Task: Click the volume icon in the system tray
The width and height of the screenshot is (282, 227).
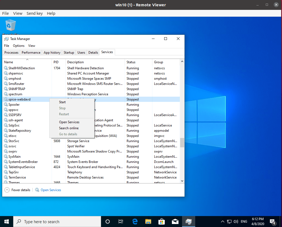Action: point(236,222)
